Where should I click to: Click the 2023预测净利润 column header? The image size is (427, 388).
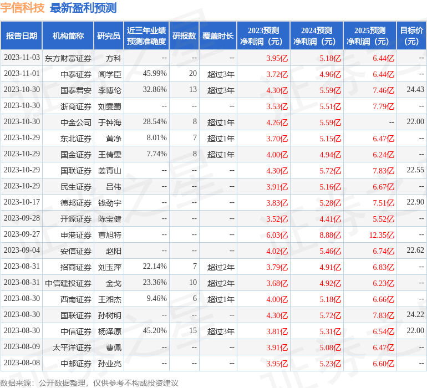pyautogui.click(x=263, y=35)
